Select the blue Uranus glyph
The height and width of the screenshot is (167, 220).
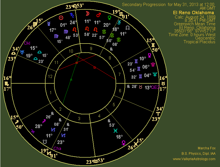click(x=22, y=52)
